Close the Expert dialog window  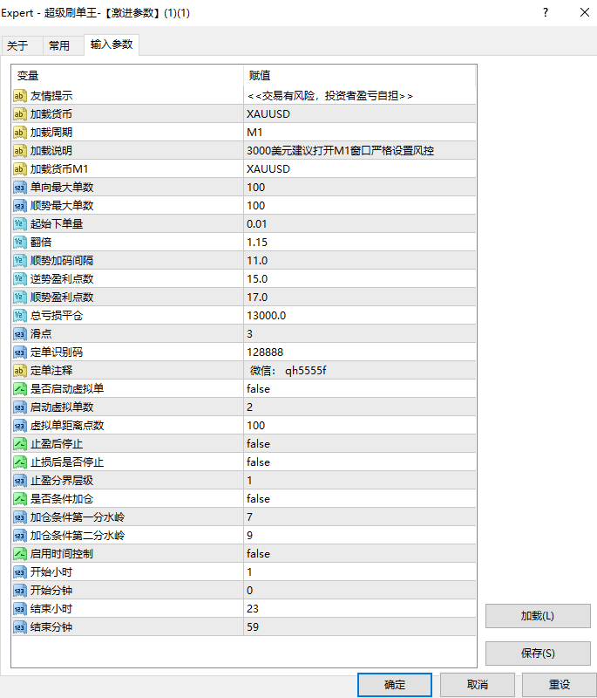pyautogui.click(x=585, y=12)
